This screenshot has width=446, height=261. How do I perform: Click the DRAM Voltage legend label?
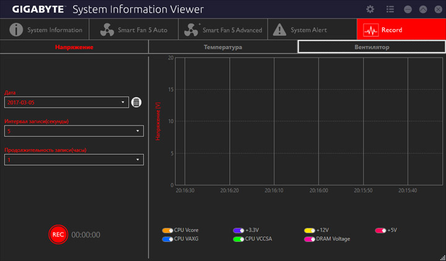[333, 239]
